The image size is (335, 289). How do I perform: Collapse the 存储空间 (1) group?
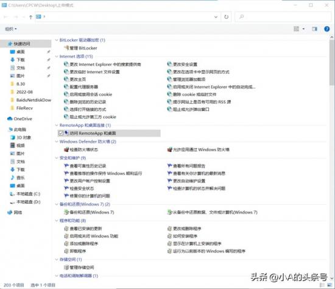pyautogui.click(x=57, y=260)
